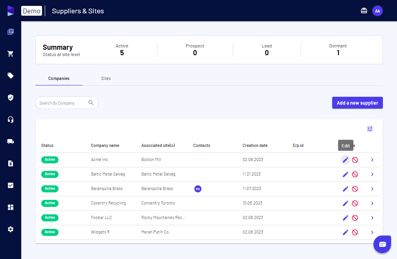397x259 pixels.
Task: Edit the Widgets R row
Action: coord(345,232)
